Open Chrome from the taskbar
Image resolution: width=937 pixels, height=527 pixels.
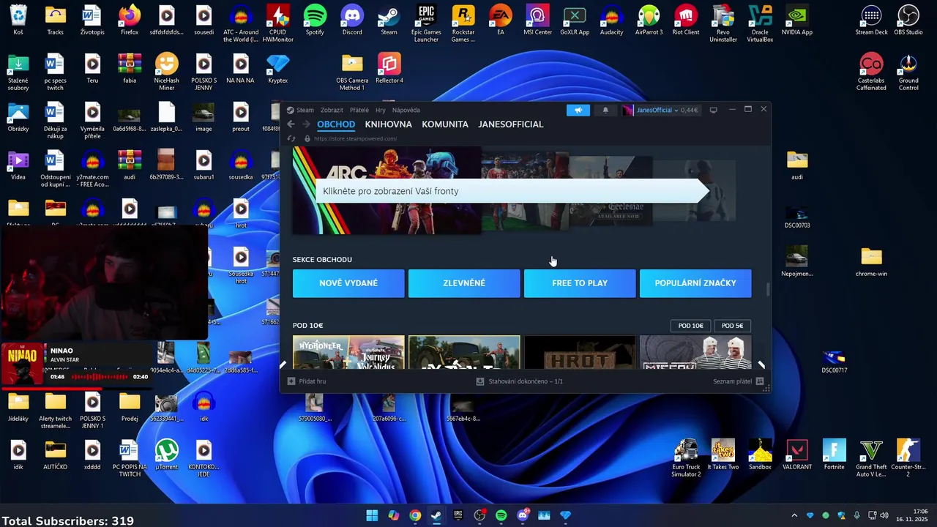(x=415, y=515)
